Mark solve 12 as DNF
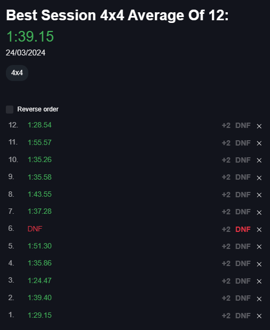 point(243,125)
